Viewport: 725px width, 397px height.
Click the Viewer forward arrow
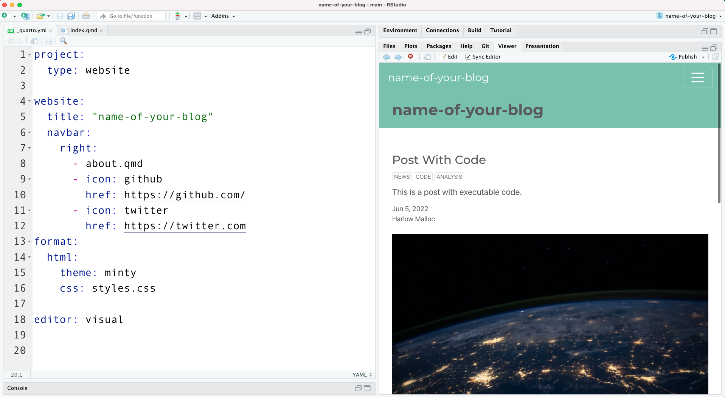point(398,57)
